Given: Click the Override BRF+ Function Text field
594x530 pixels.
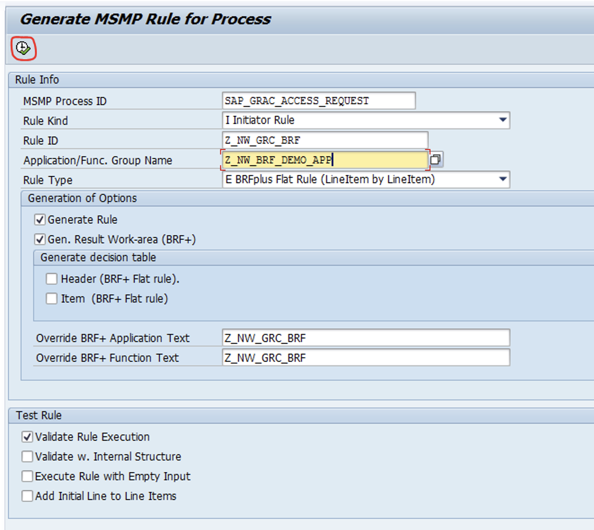Looking at the screenshot, I should click(x=366, y=358).
